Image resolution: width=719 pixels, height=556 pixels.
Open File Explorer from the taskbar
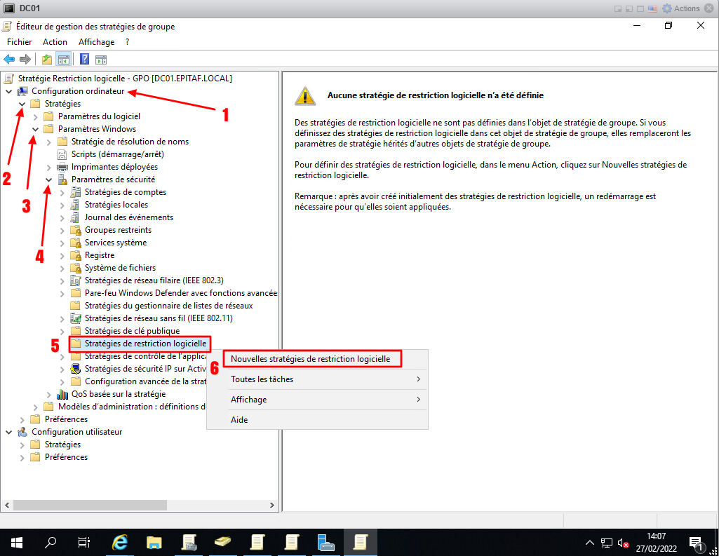coord(154,542)
